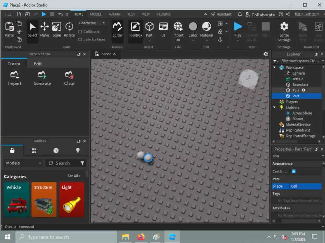Open Toolbox Marketplace tab
This screenshot has width=325, height=243.
(12, 150)
